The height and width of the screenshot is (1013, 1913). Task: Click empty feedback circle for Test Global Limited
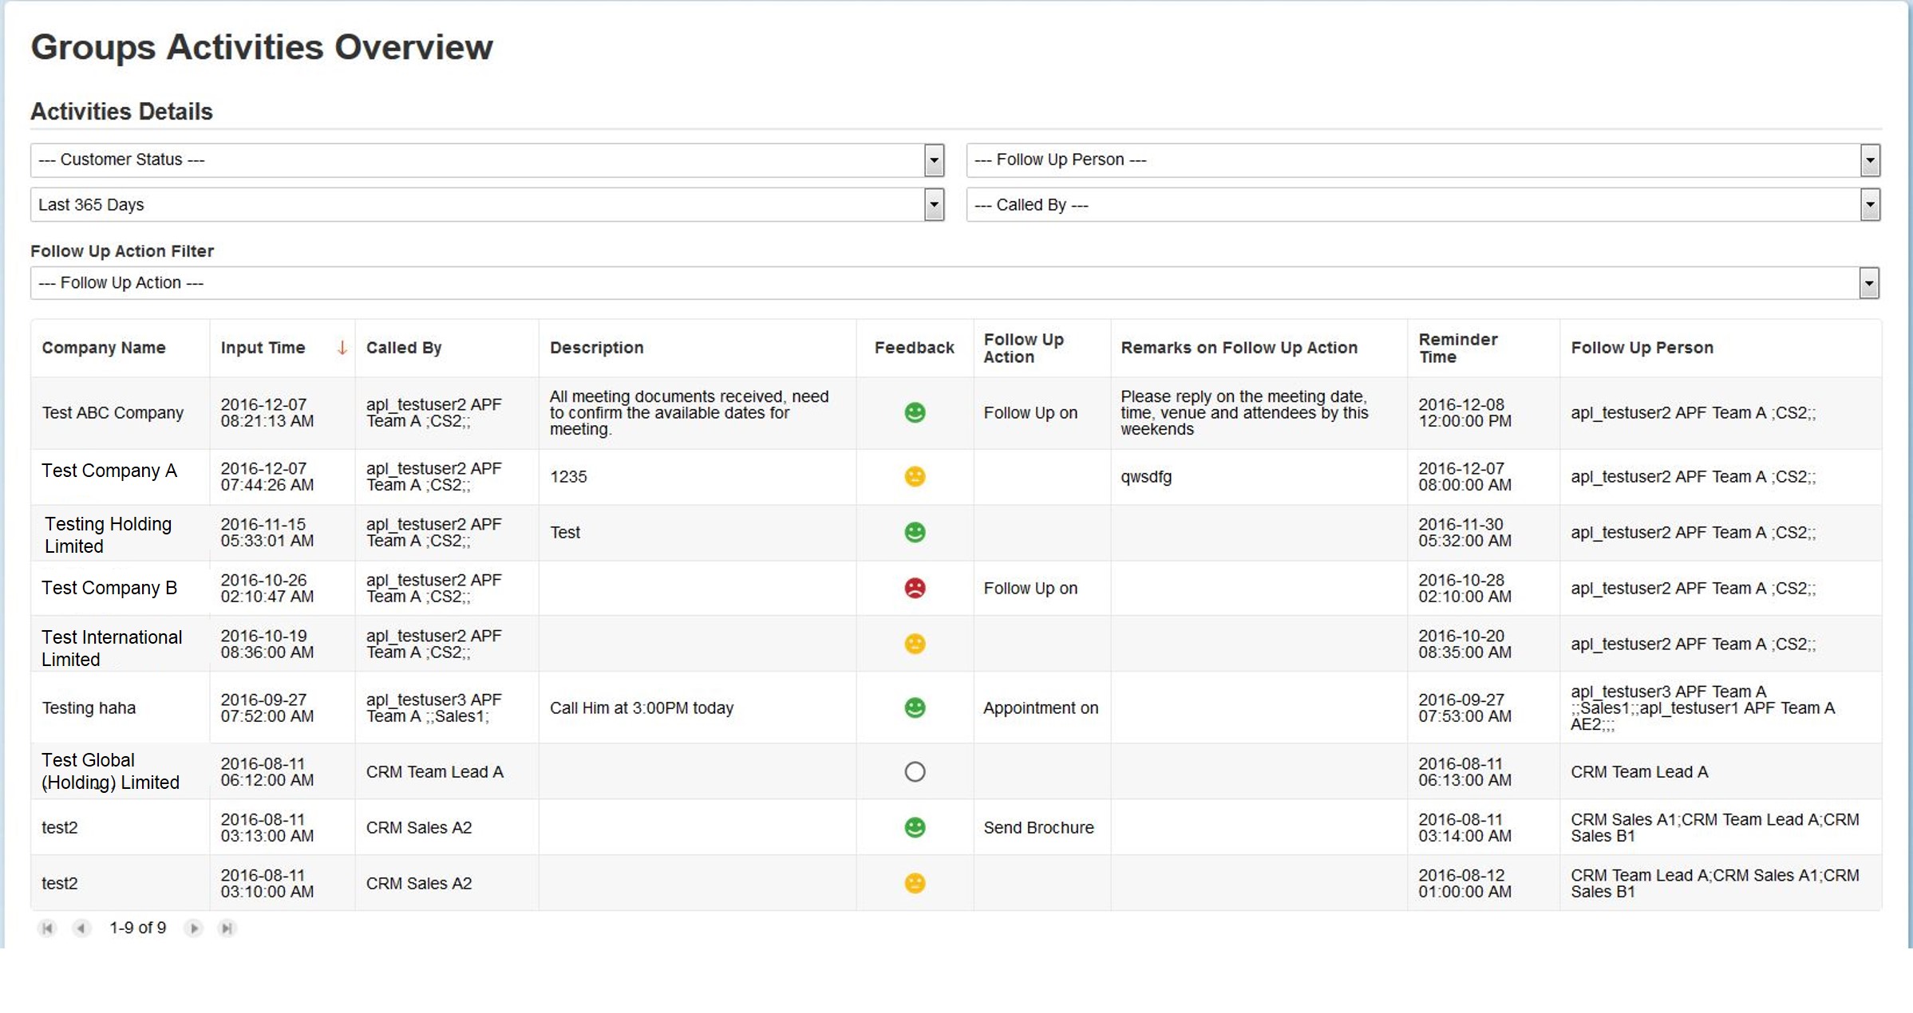pos(915,771)
